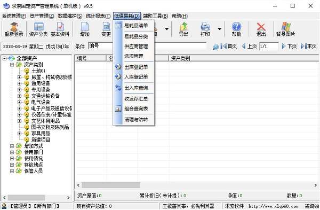Select 出入库查询 menu entry

coord(134,88)
